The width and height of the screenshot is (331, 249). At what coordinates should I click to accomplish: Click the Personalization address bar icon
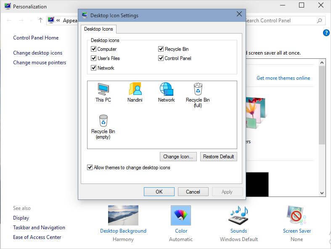[51, 20]
